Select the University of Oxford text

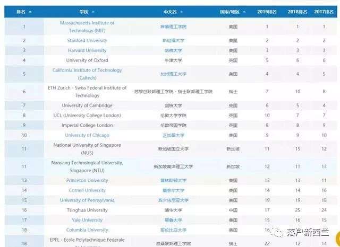click(87, 60)
